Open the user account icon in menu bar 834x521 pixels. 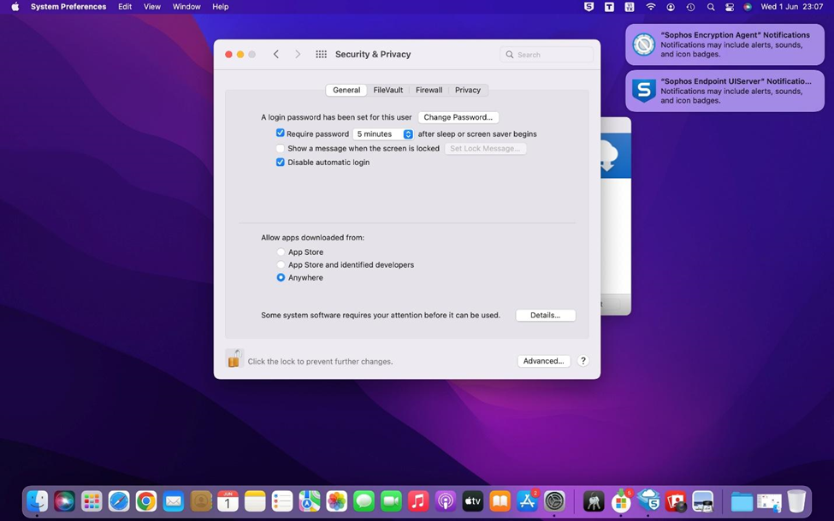click(x=671, y=7)
